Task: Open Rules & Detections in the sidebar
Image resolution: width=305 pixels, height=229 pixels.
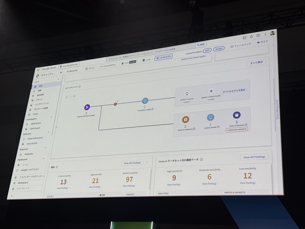Action: [x=35, y=138]
